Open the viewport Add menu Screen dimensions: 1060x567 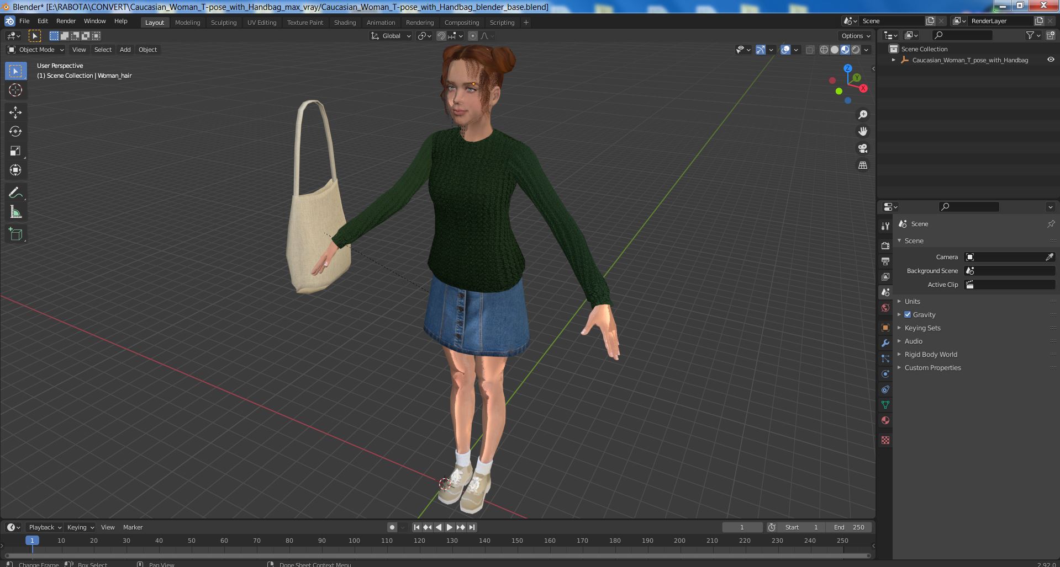pos(125,50)
